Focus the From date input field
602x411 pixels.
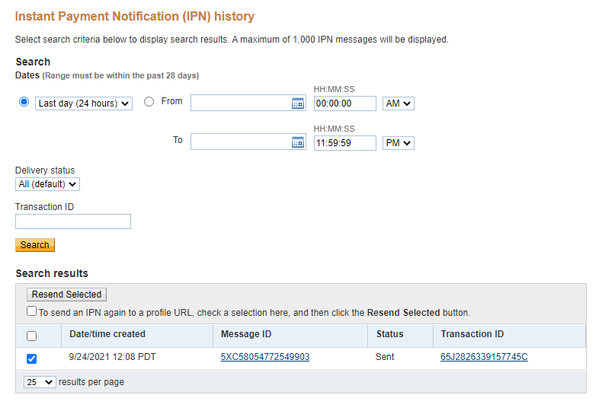click(x=240, y=104)
